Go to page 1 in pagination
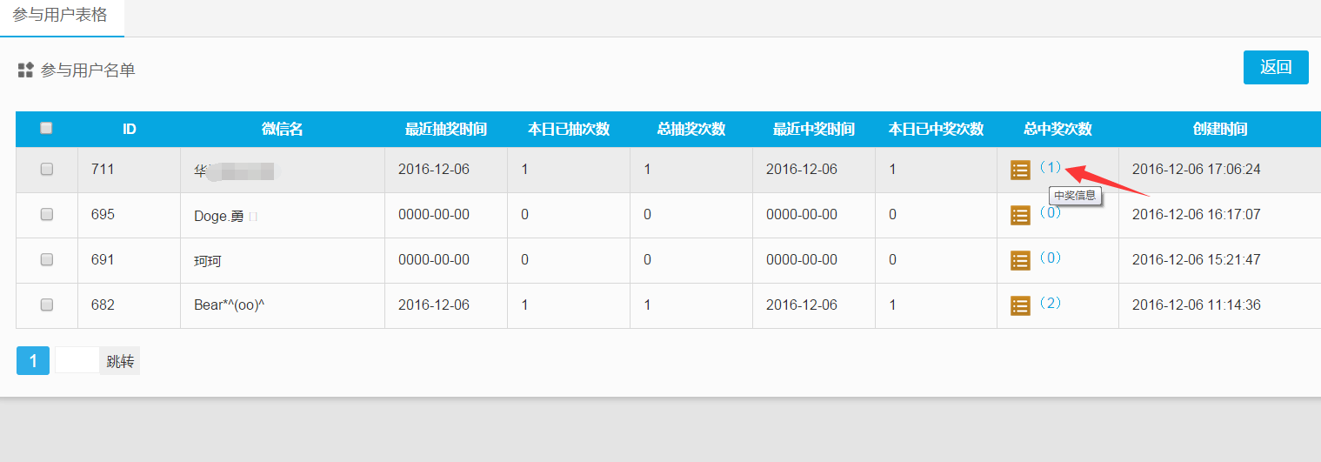Image resolution: width=1321 pixels, height=462 pixels. (x=33, y=361)
